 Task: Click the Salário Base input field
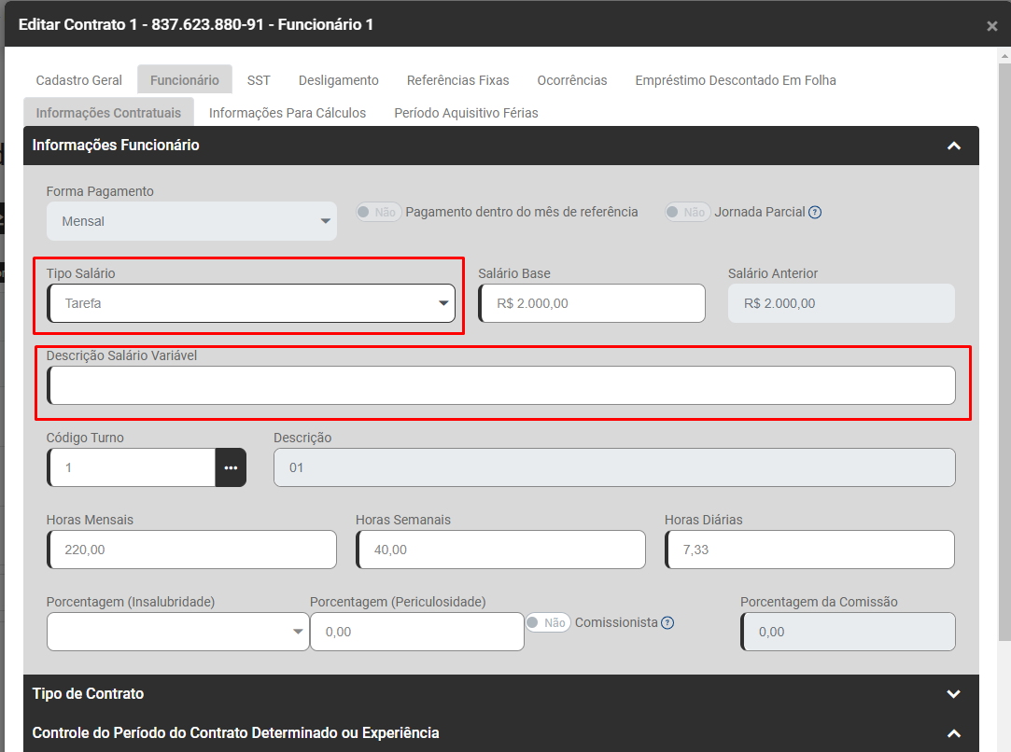592,303
